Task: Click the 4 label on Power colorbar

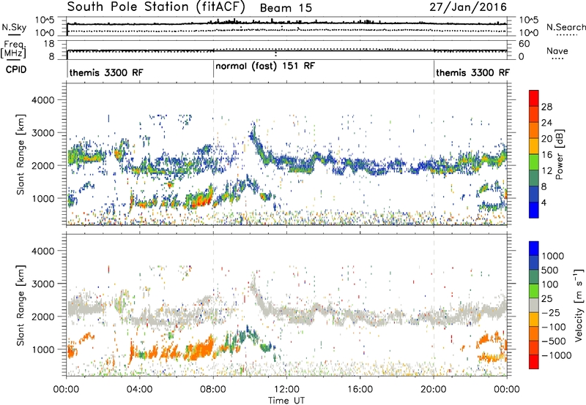Action: (544, 202)
